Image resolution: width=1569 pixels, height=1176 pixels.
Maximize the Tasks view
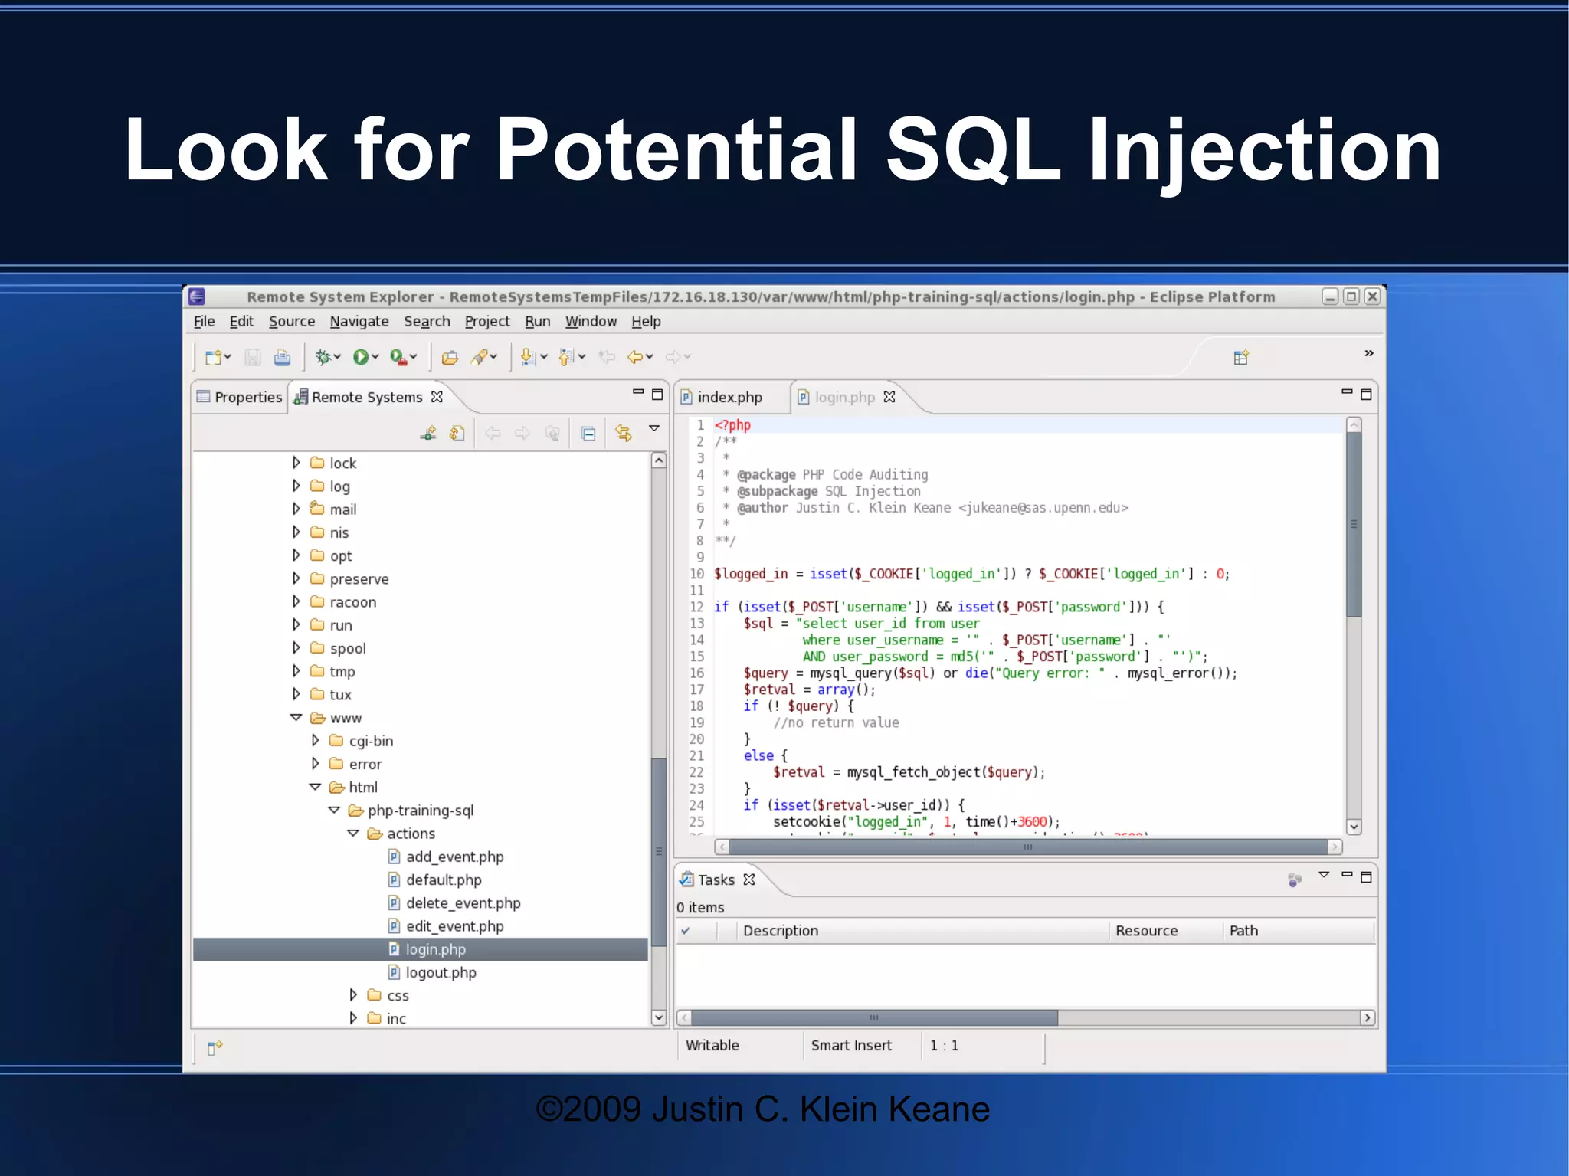pyautogui.click(x=1366, y=877)
